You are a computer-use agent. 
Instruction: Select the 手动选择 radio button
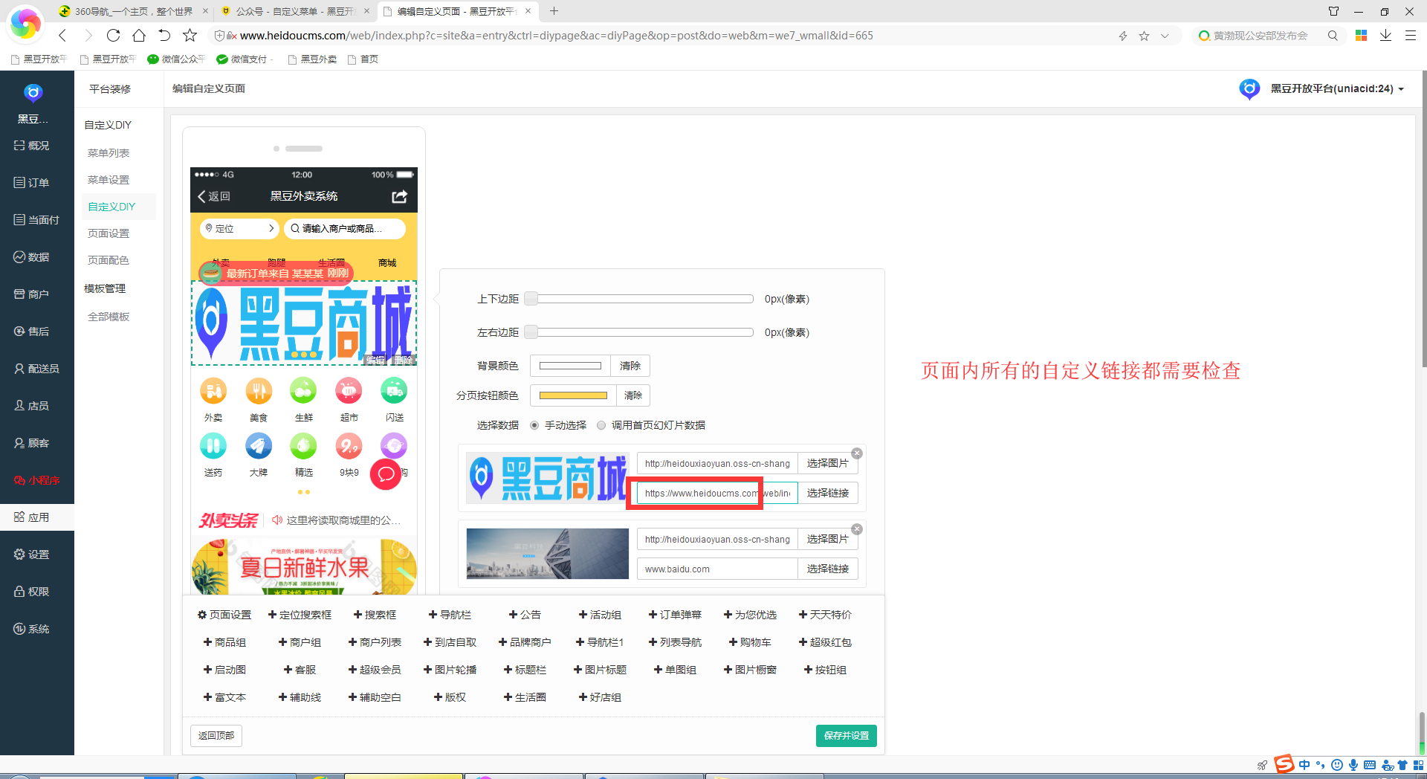[x=534, y=425]
